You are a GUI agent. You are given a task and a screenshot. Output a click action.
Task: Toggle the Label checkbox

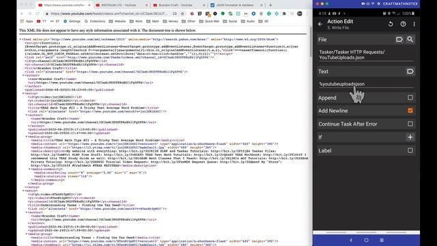click(410, 150)
